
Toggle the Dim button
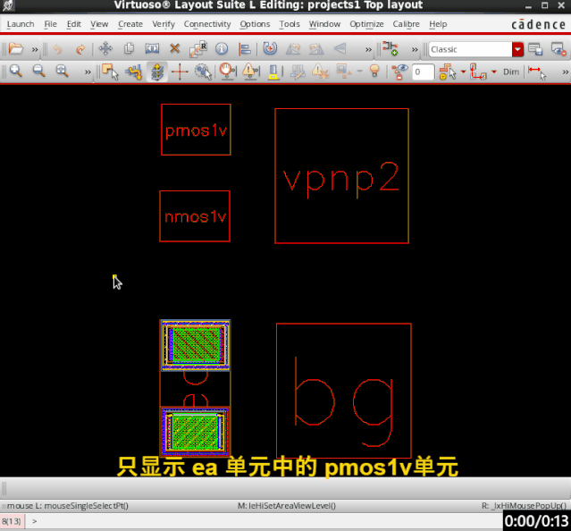(511, 72)
